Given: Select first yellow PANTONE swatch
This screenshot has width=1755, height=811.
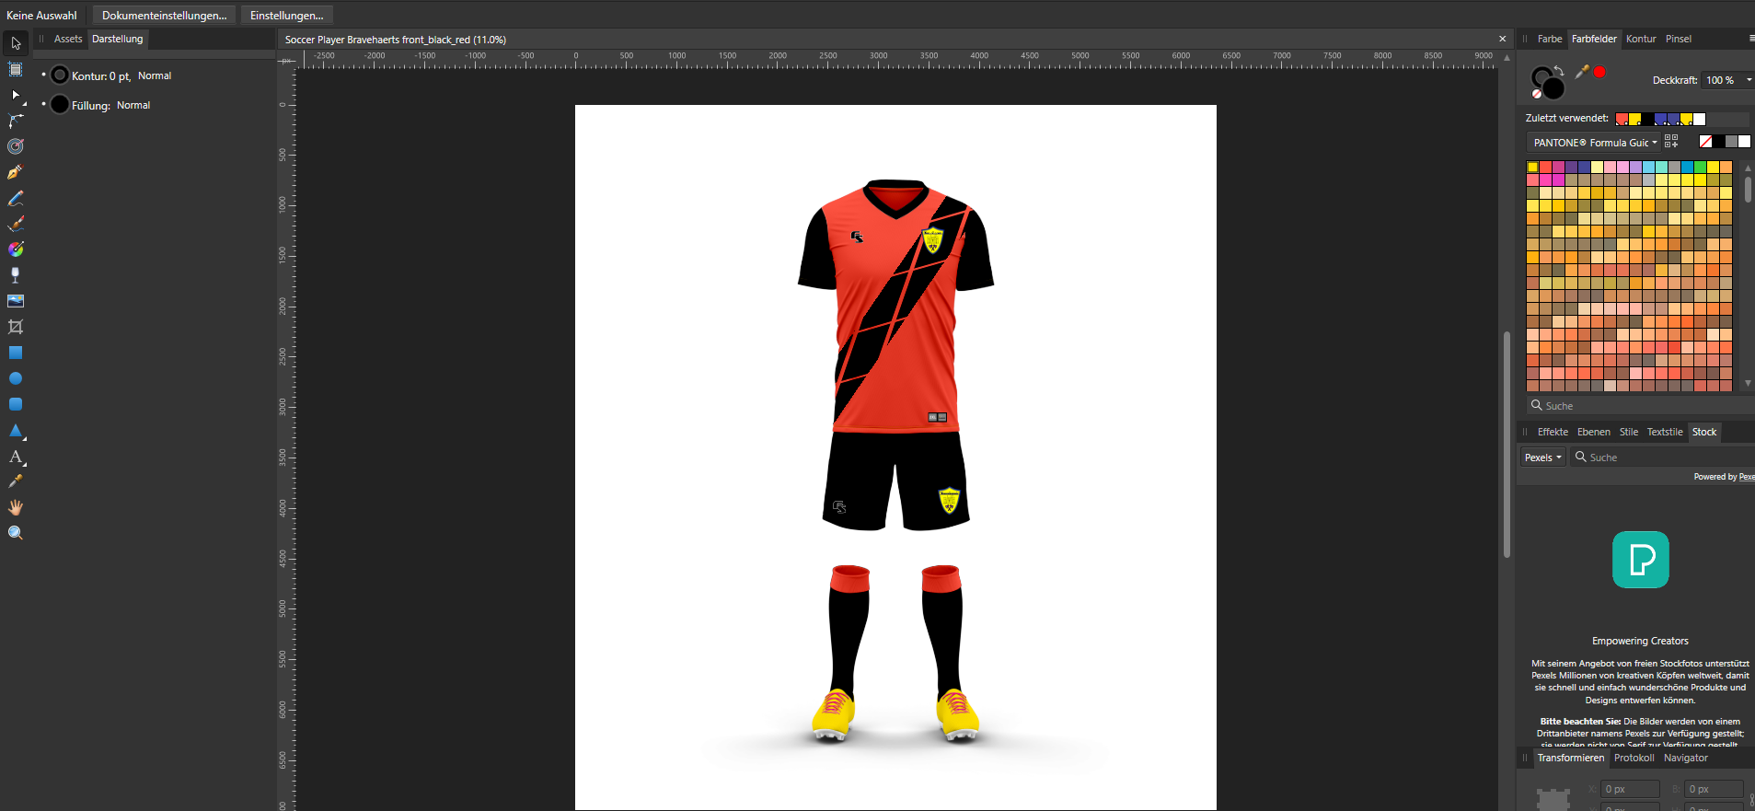Looking at the screenshot, I should click(1532, 168).
